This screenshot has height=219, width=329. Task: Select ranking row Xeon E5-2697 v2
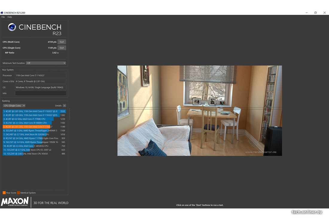[34, 150]
